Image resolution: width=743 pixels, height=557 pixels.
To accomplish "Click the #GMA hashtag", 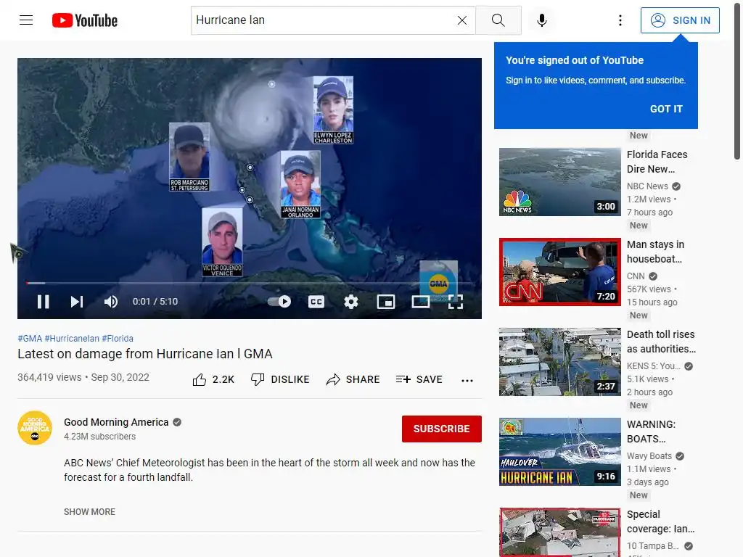I will click(30, 339).
